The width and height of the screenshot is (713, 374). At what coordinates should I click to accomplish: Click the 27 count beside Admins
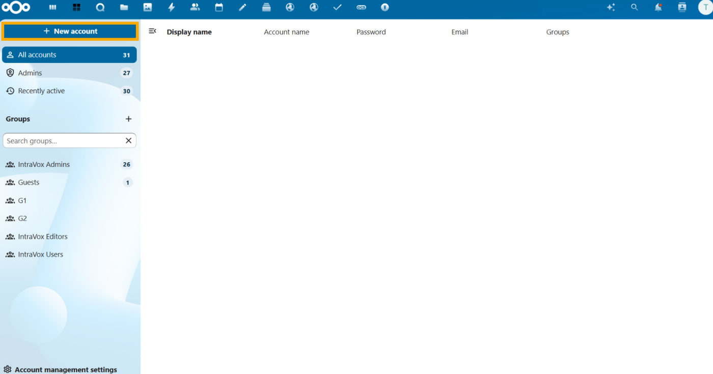(x=126, y=73)
